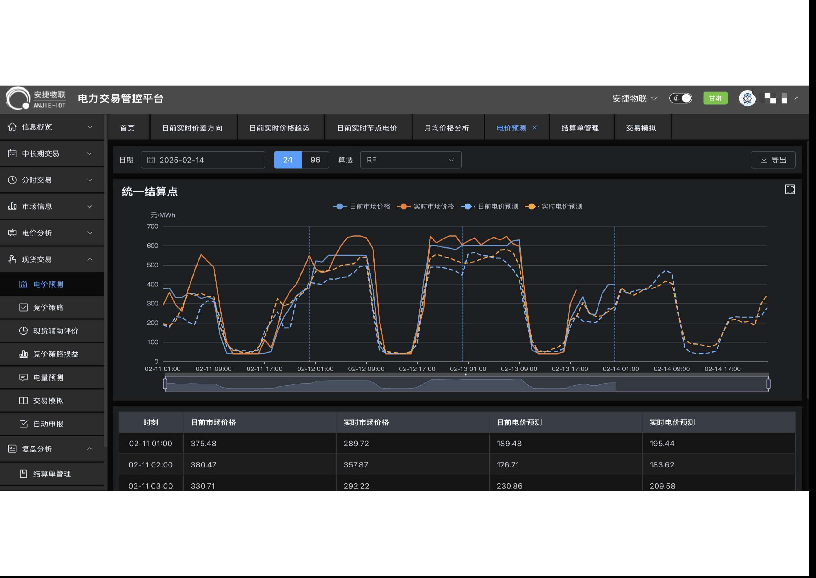Click the green 甘肃 province button
Image resolution: width=816 pixels, height=578 pixels.
click(x=715, y=98)
